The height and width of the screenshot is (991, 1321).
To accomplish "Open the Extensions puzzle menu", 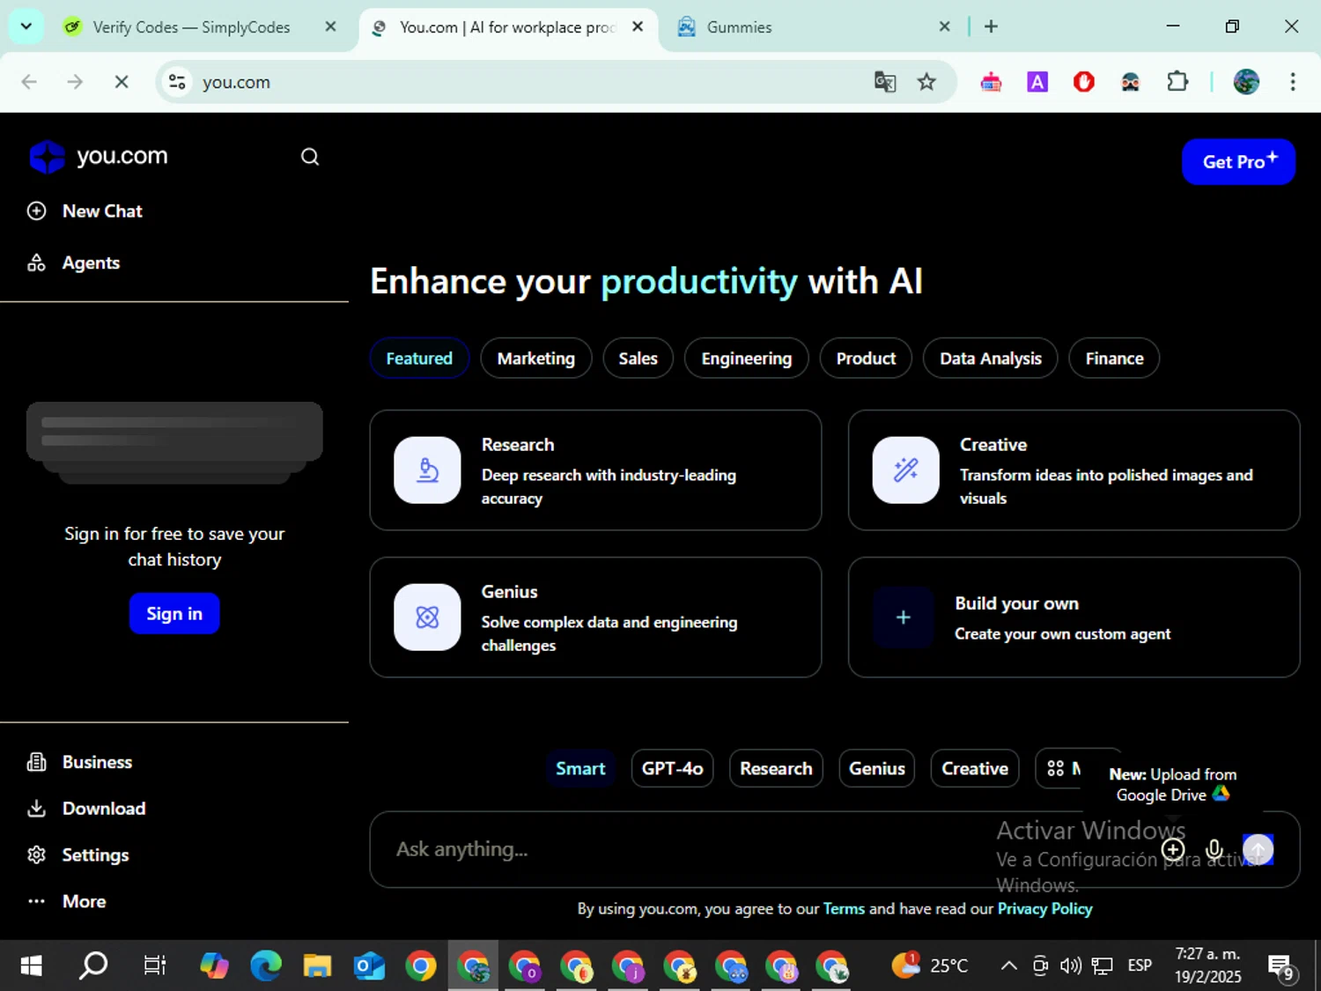I will [1177, 82].
